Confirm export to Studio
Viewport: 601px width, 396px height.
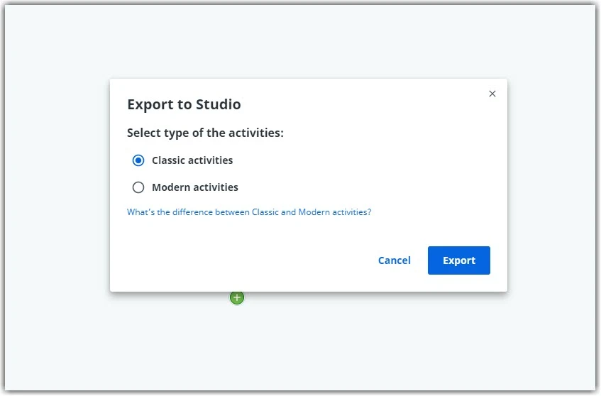[x=459, y=260]
